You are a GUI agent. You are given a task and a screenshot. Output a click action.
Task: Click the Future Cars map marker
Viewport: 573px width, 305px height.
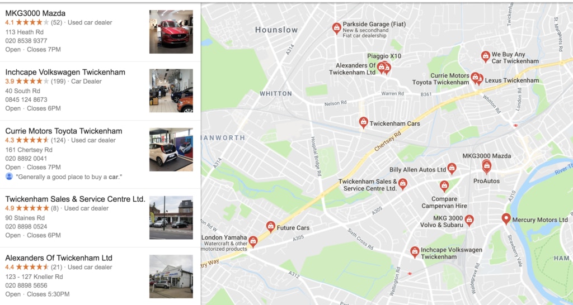click(x=270, y=227)
